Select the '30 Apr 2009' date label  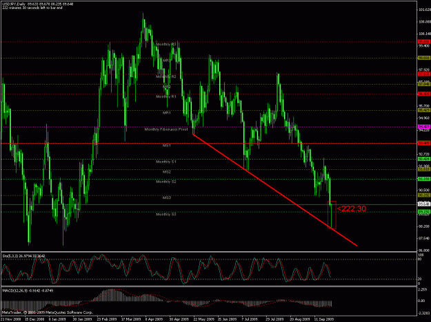click(x=178, y=319)
